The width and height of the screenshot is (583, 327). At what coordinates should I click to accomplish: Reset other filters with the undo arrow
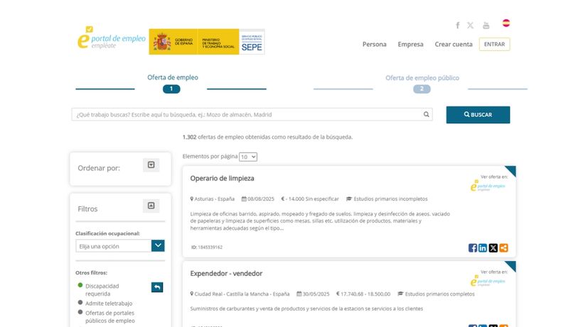click(x=157, y=287)
